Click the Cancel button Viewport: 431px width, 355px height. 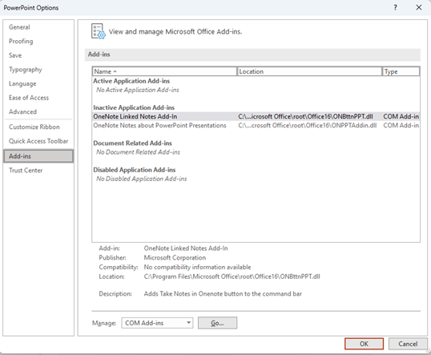408,344
